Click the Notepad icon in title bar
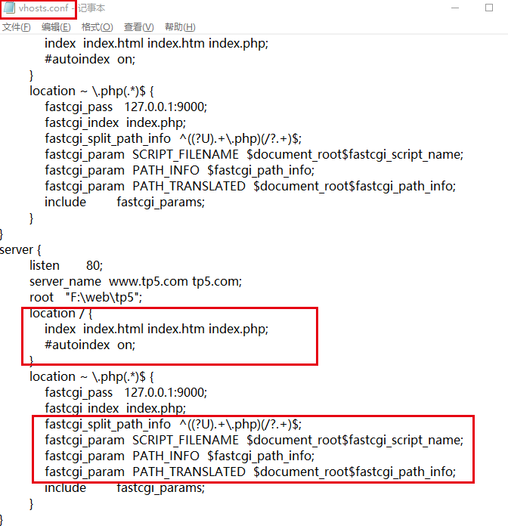This screenshot has height=532, width=508. (x=9, y=8)
